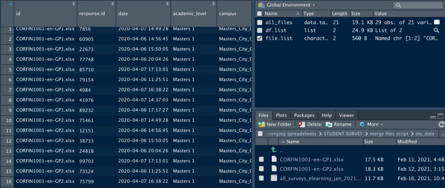Switch to the Plots tab

tap(281, 115)
